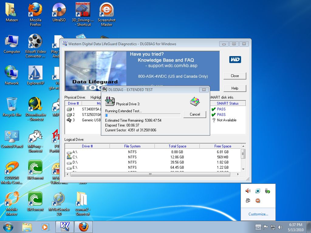Open the usman2 shortcut folder
311x233 pixels.
[x=83, y=204]
